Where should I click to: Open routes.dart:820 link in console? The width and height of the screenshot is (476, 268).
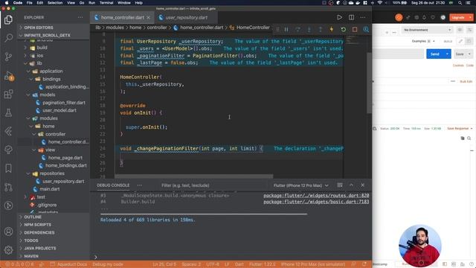click(316, 195)
